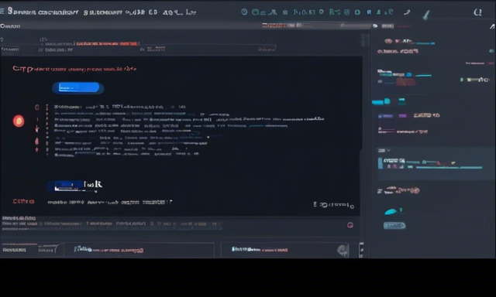Click the blue pill-shaped button in the dark pane
Viewport: 496px width, 297px height.
coord(77,87)
